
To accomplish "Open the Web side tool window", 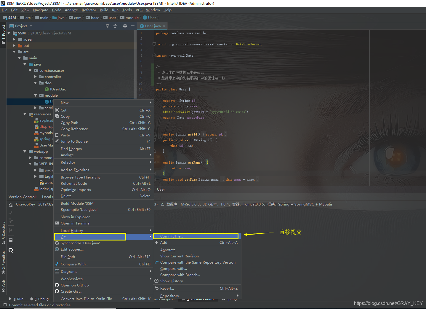I will tap(4, 286).
